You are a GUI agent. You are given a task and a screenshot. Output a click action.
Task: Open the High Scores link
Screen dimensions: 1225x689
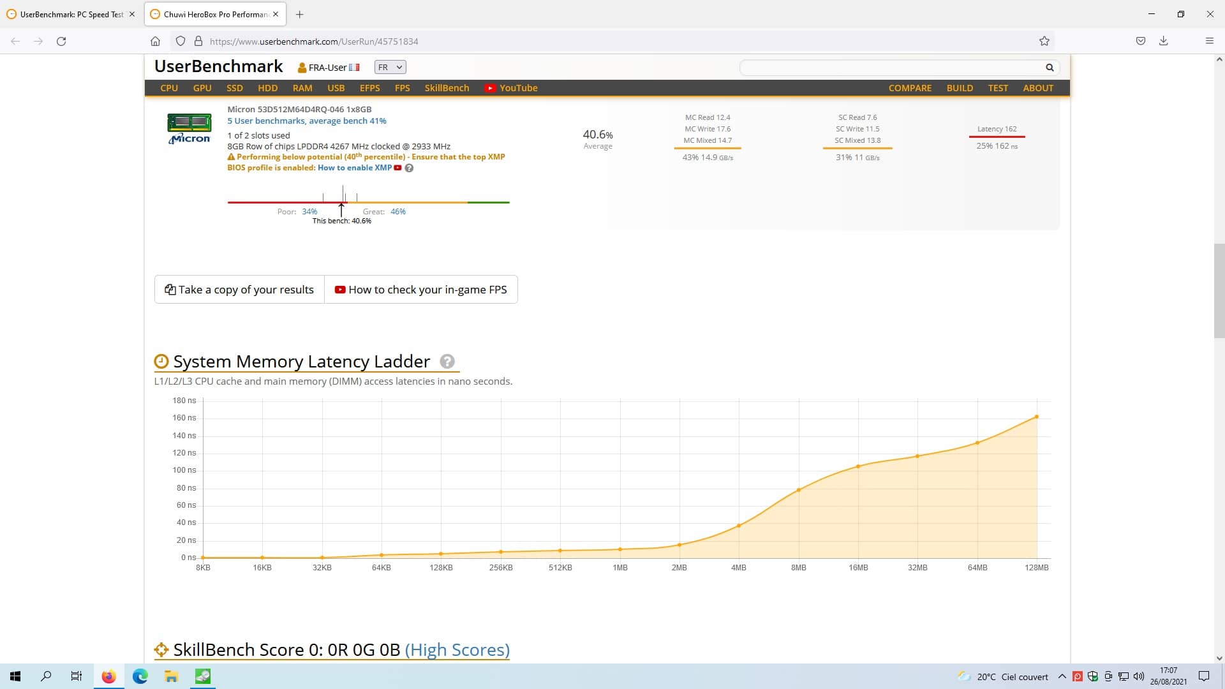(457, 649)
